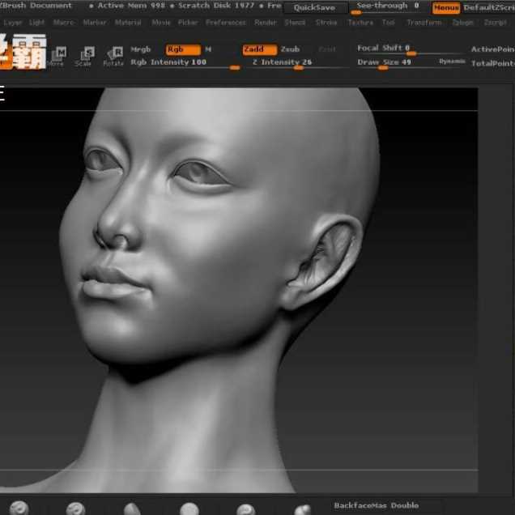Click the Active Mem 998 readout
This screenshot has height=515, width=515.
(x=131, y=6)
